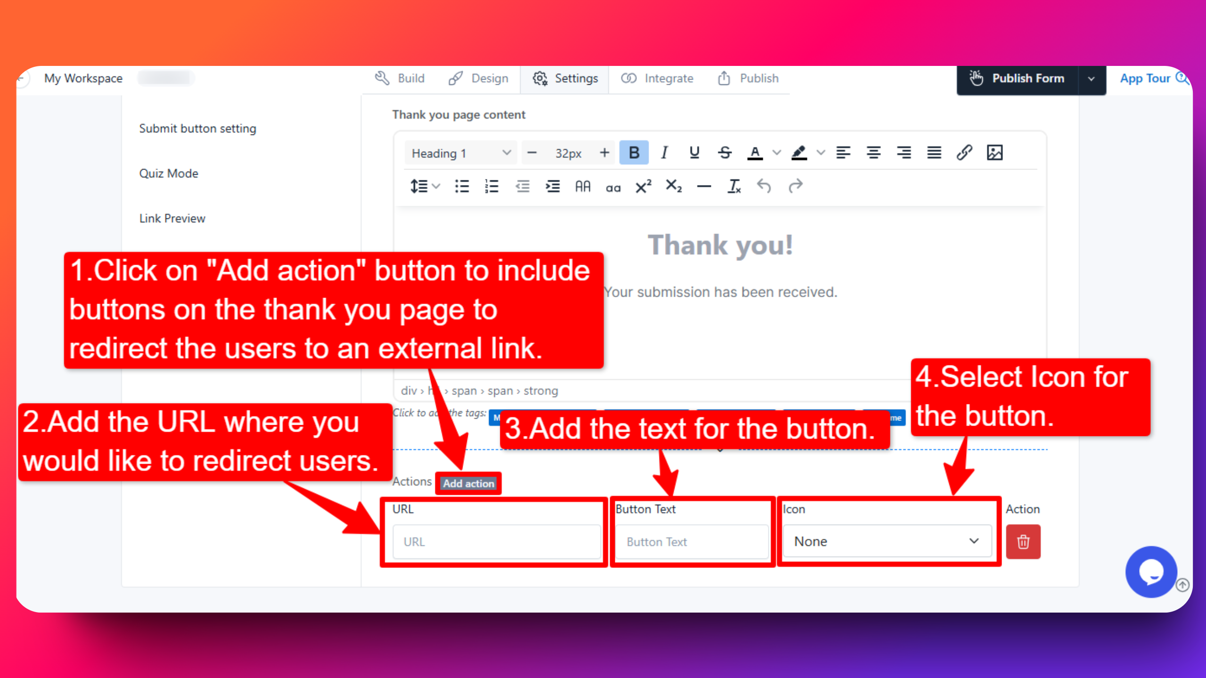Open the highlight color dropdown arrow
The height and width of the screenshot is (678, 1206).
[821, 153]
